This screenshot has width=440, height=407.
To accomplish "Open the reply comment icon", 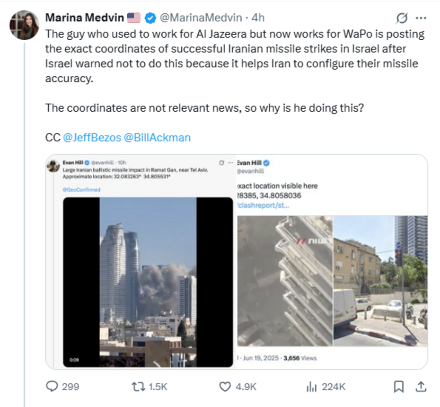I will pyautogui.click(x=52, y=387).
